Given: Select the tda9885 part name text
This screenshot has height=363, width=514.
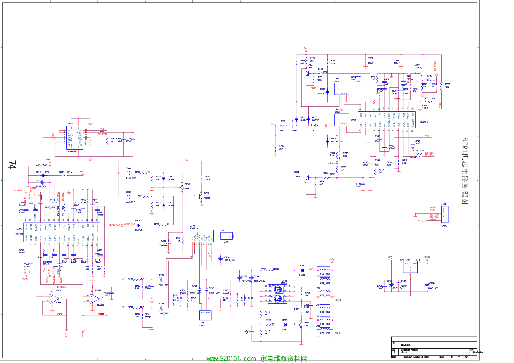Looking at the screenshot, I should 424,122.
